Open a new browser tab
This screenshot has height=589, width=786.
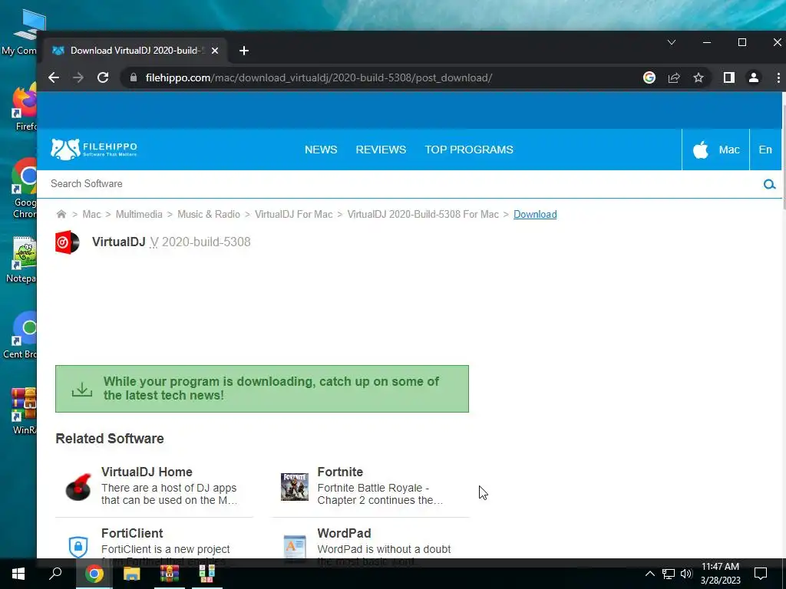[x=244, y=51]
